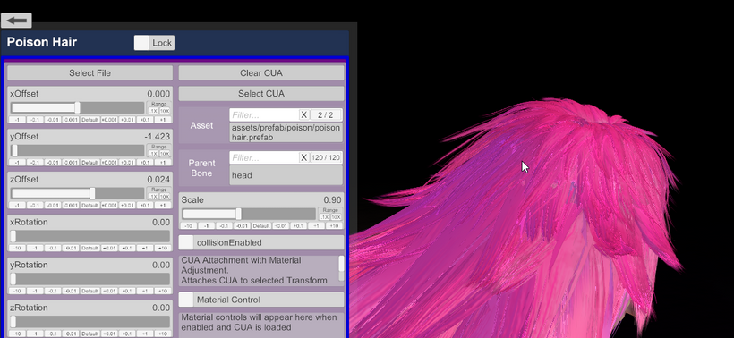Click Scale +10 step button

[x=334, y=226]
